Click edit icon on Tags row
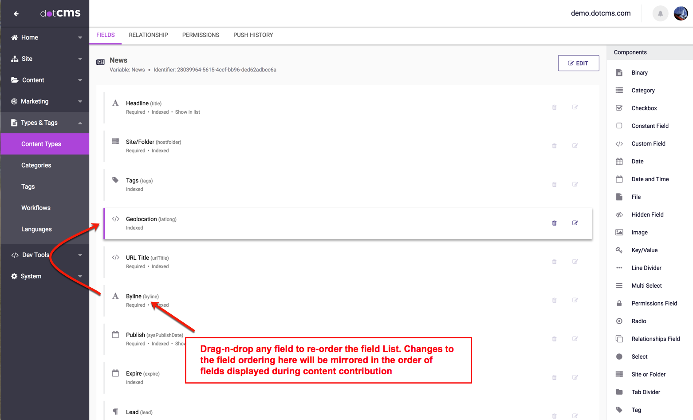The image size is (693, 420). point(575,184)
